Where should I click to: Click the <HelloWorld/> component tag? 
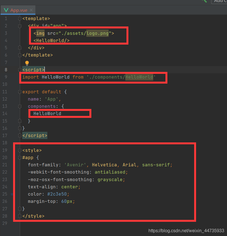tap(52, 40)
